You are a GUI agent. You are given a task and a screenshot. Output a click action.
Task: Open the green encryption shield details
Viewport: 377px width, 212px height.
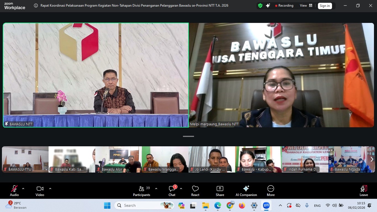tap(260, 6)
